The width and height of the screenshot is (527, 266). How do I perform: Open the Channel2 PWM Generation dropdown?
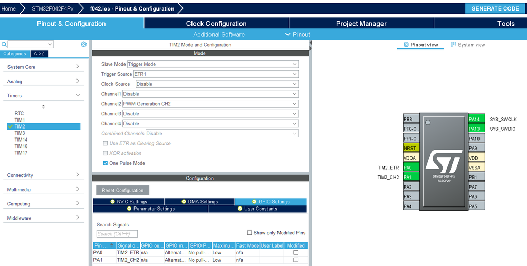click(x=210, y=104)
